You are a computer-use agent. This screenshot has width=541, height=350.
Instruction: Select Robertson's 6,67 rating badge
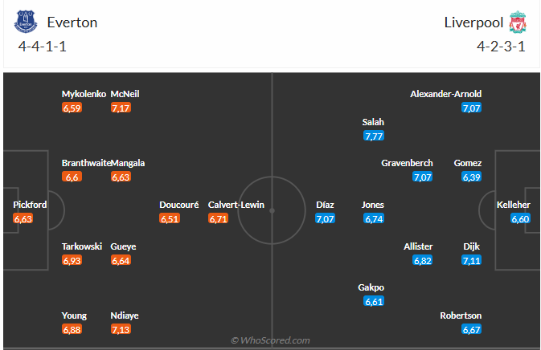point(471,329)
